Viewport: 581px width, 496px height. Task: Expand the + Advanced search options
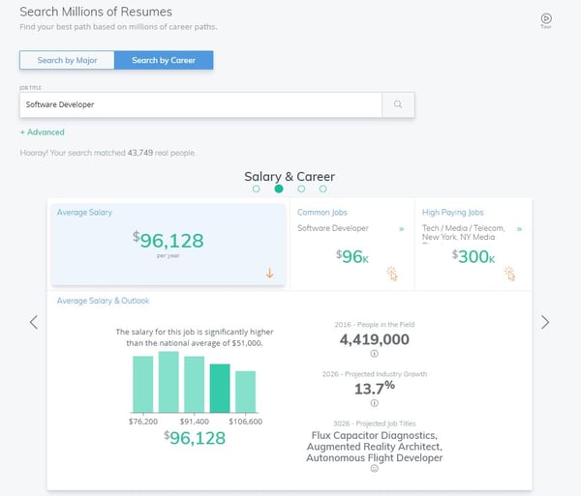point(42,132)
